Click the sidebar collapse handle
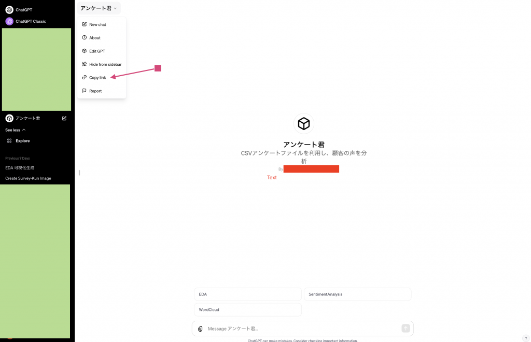The height and width of the screenshot is (342, 531). coord(79,173)
